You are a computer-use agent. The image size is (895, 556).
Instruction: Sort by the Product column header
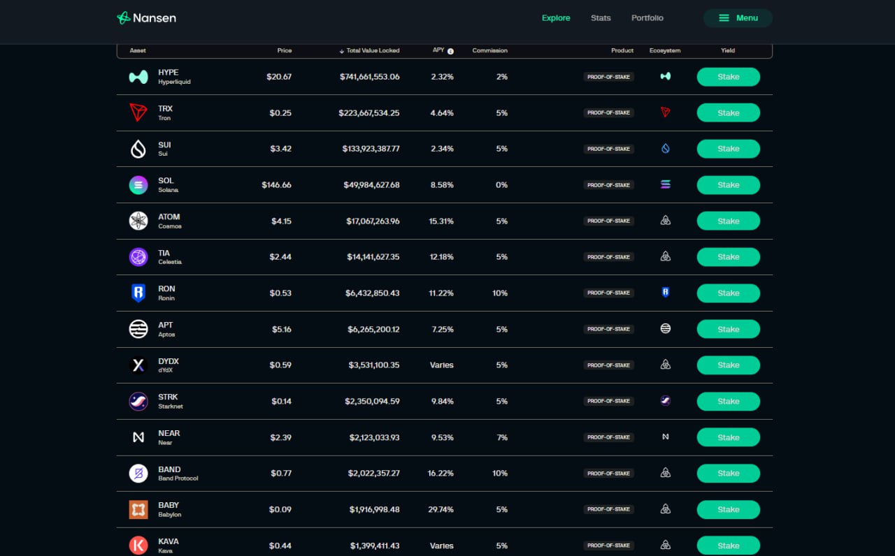click(x=622, y=51)
